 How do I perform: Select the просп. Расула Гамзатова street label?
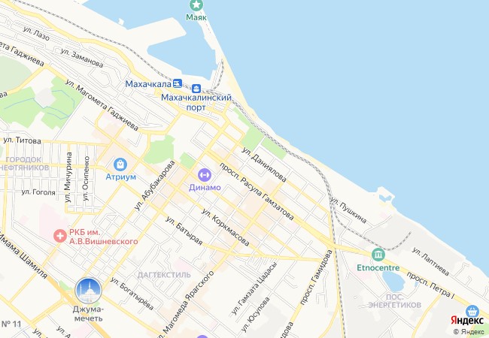pos(257,192)
